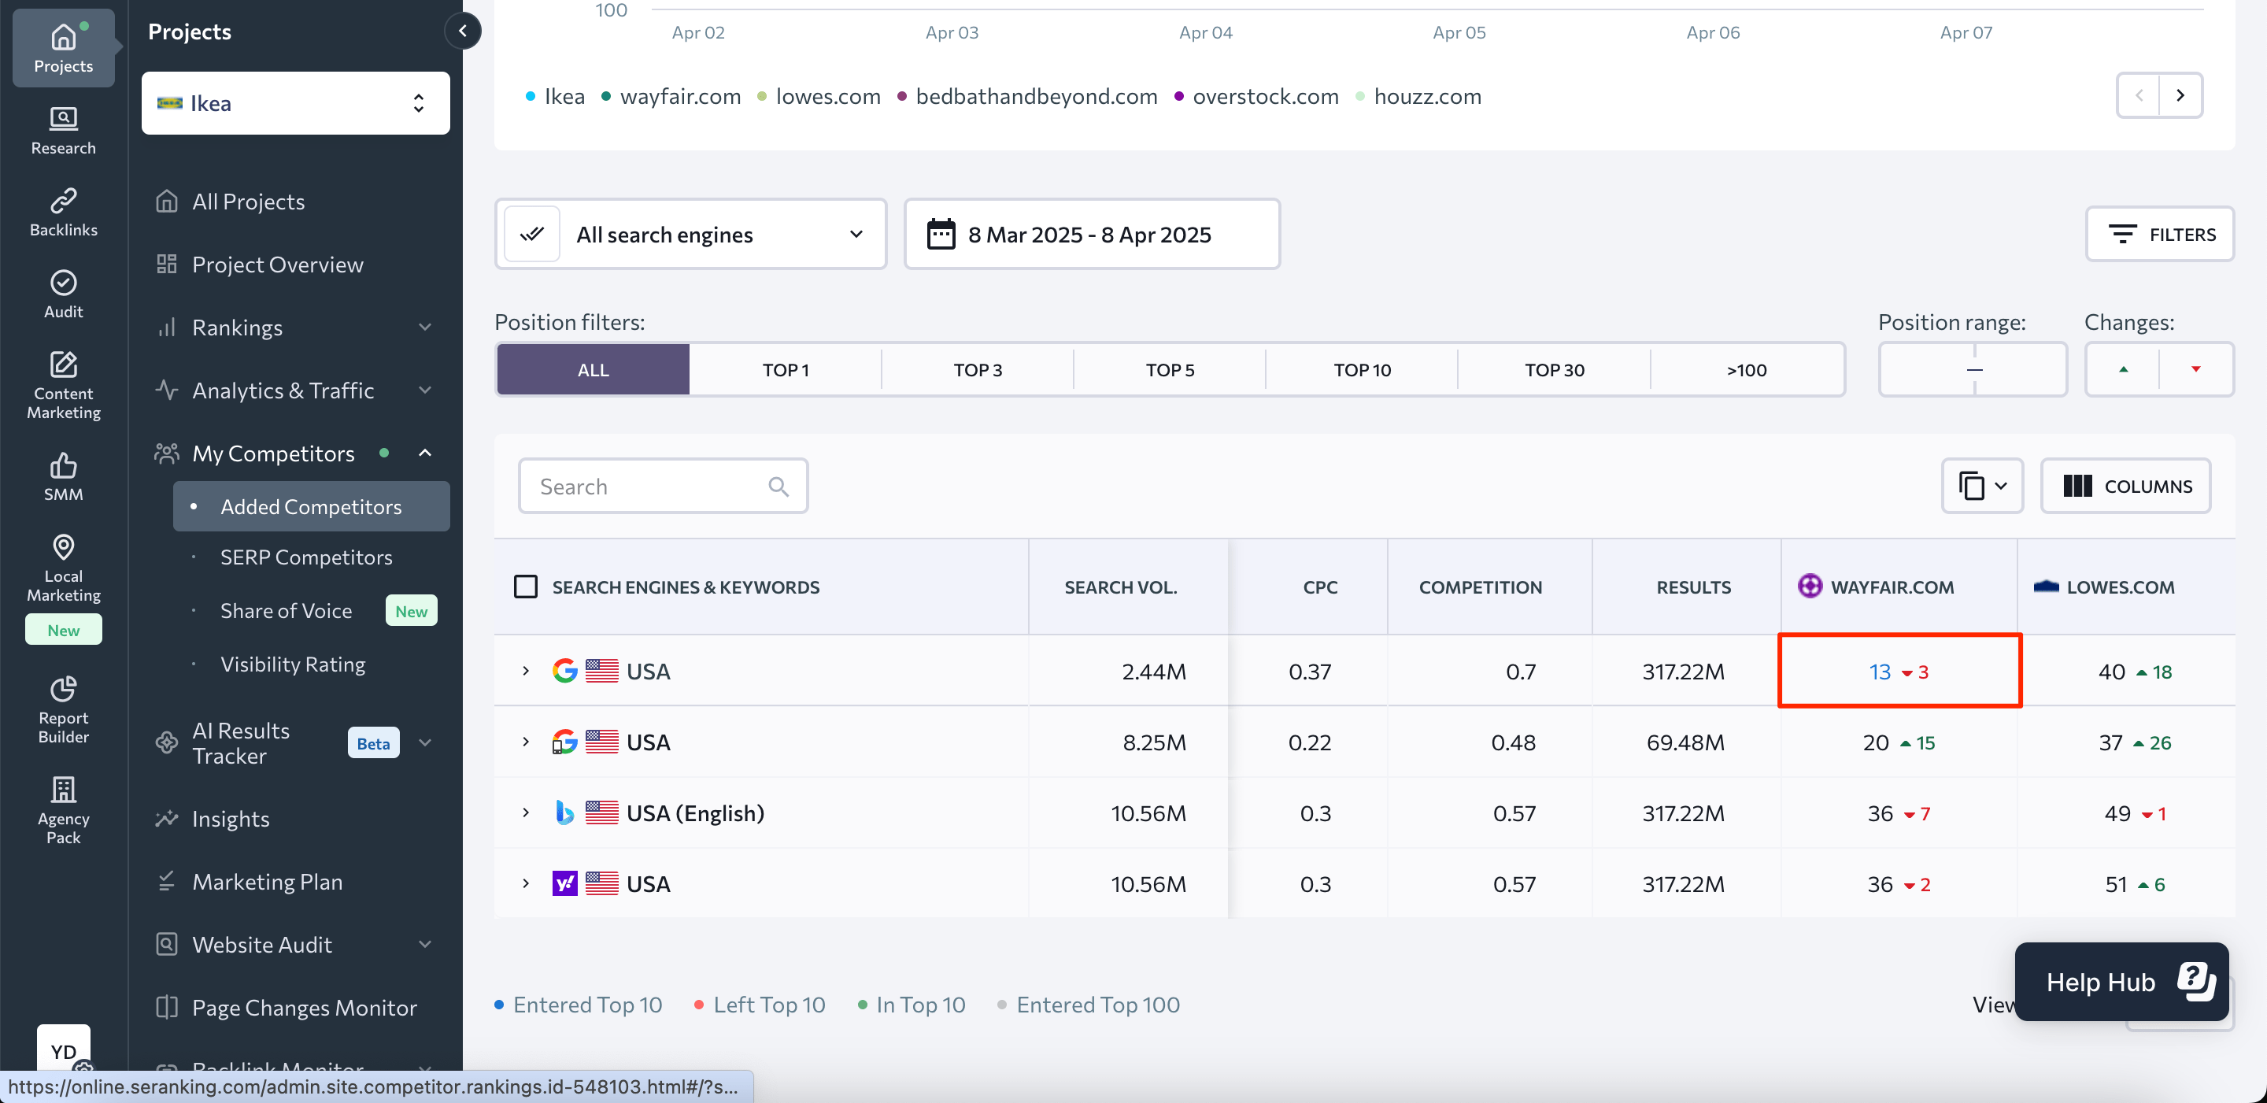
Task: Open the COLUMNS settings button
Action: coord(2125,486)
